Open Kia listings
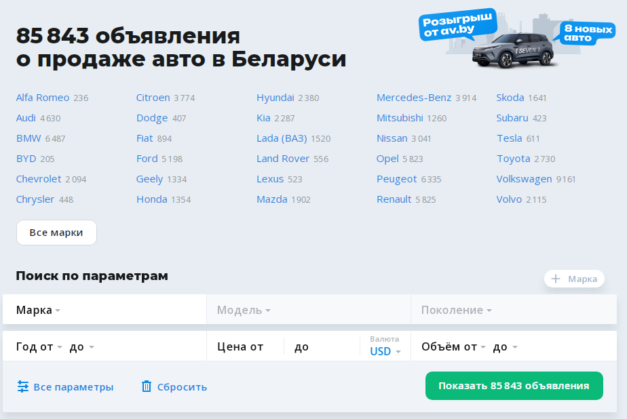The width and height of the screenshot is (627, 419). coord(263,118)
